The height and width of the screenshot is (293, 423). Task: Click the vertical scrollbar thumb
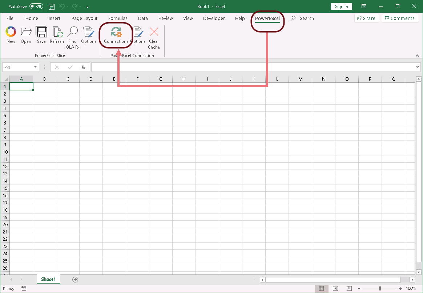[419, 172]
